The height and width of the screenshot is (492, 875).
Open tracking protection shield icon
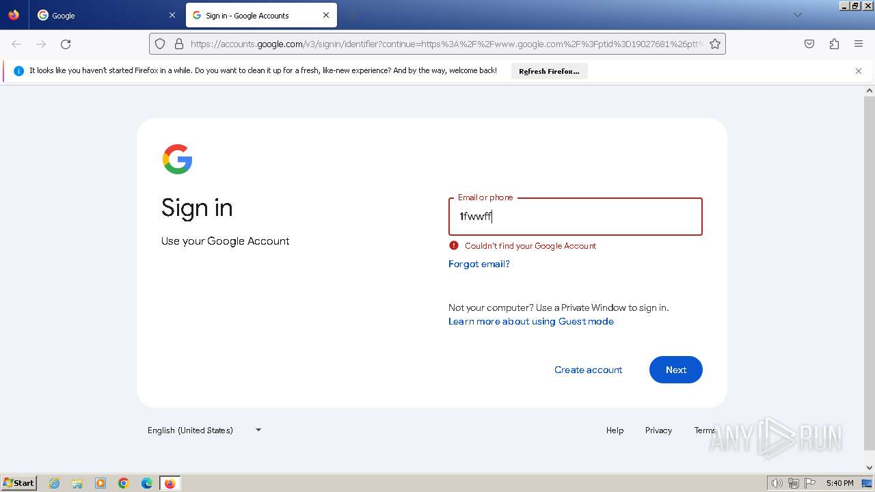pos(160,44)
